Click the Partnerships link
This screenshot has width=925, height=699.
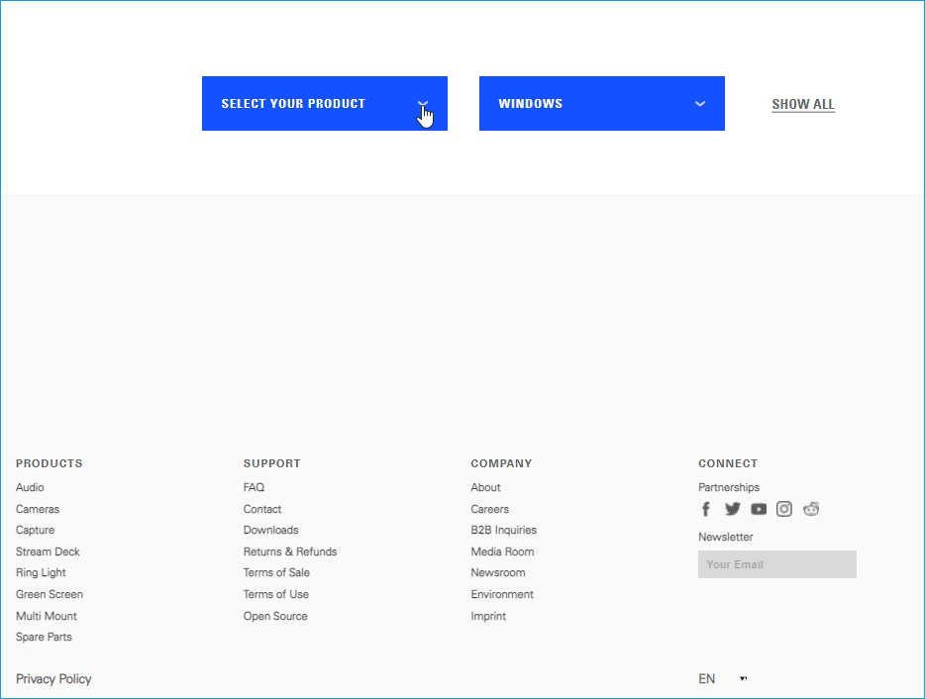coord(729,487)
